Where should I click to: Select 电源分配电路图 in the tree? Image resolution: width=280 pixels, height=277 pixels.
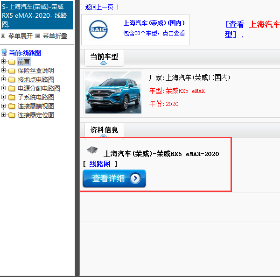(39, 88)
